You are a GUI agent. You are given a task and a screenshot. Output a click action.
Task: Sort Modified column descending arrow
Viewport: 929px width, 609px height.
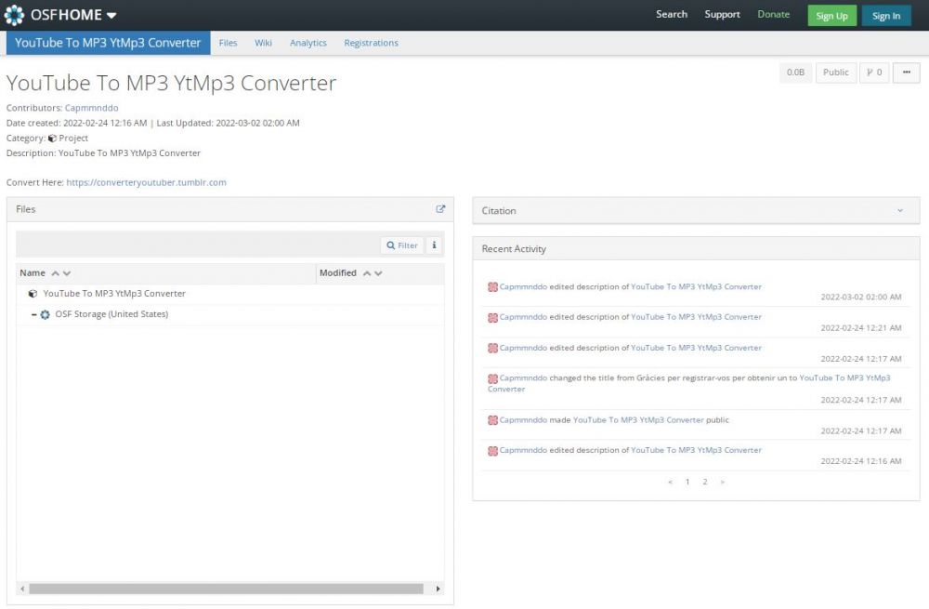378,273
